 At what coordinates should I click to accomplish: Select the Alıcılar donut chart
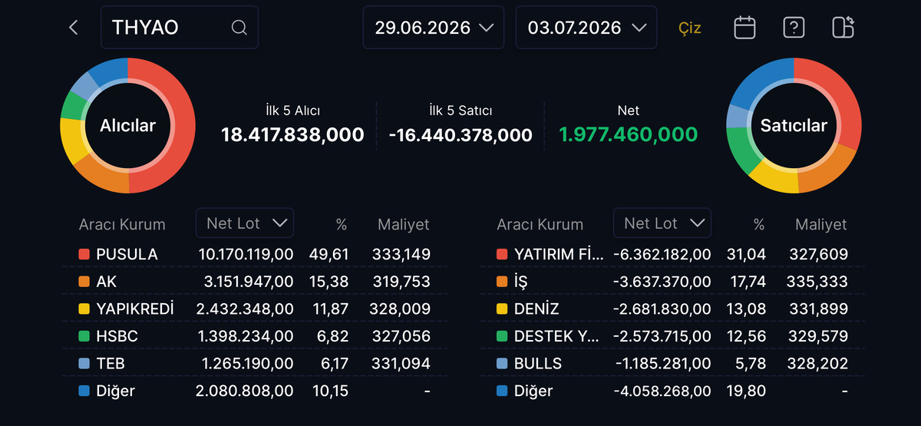127,126
